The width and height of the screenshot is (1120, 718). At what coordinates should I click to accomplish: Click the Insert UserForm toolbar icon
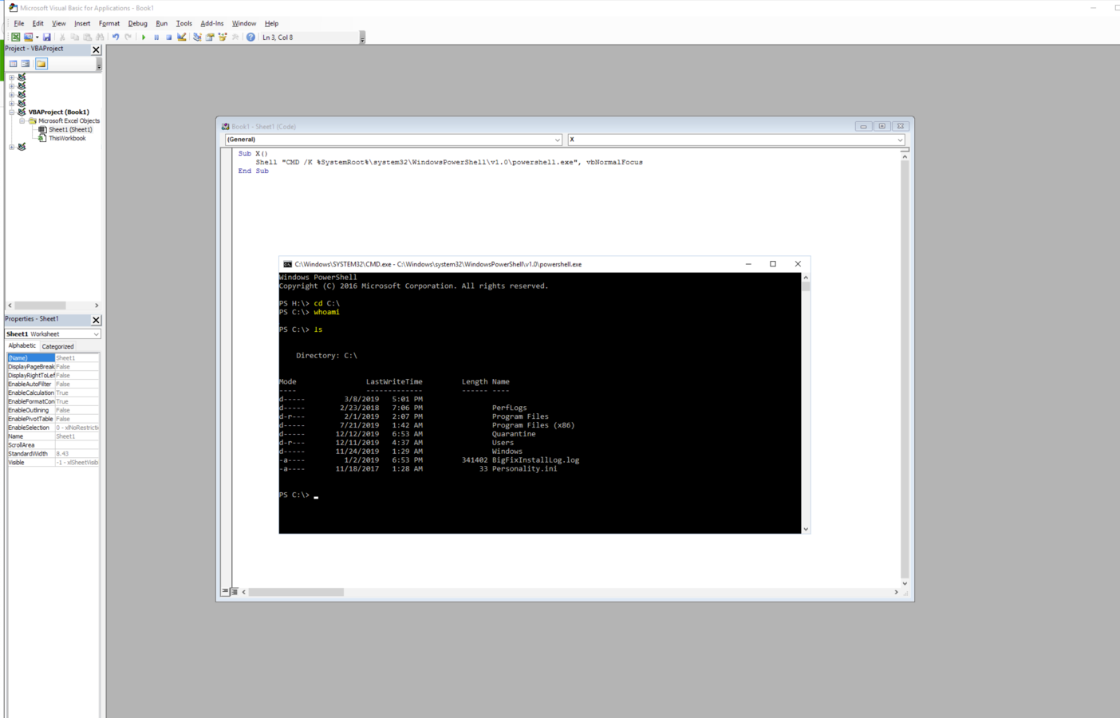pos(28,37)
